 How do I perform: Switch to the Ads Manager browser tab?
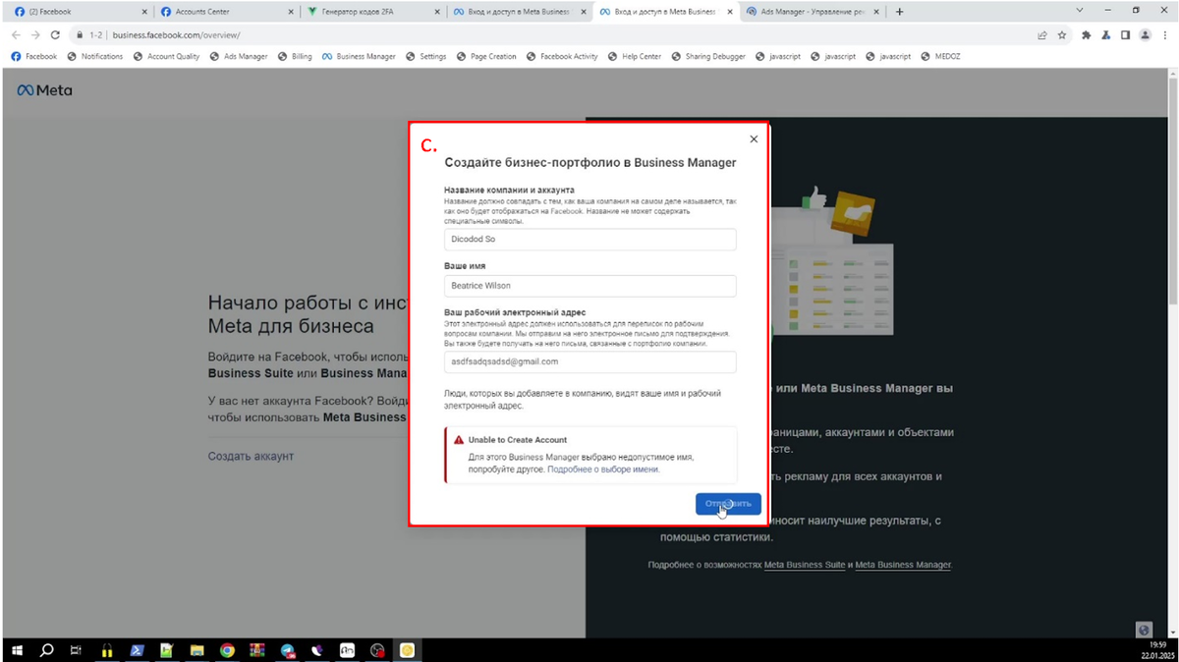tap(811, 12)
